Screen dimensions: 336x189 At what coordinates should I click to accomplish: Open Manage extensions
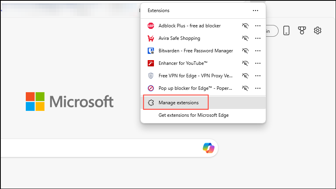click(203, 103)
